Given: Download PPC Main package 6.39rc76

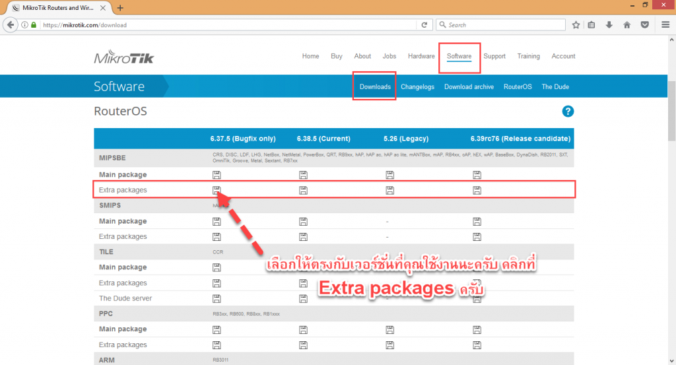Looking at the screenshot, I should coord(477,329).
